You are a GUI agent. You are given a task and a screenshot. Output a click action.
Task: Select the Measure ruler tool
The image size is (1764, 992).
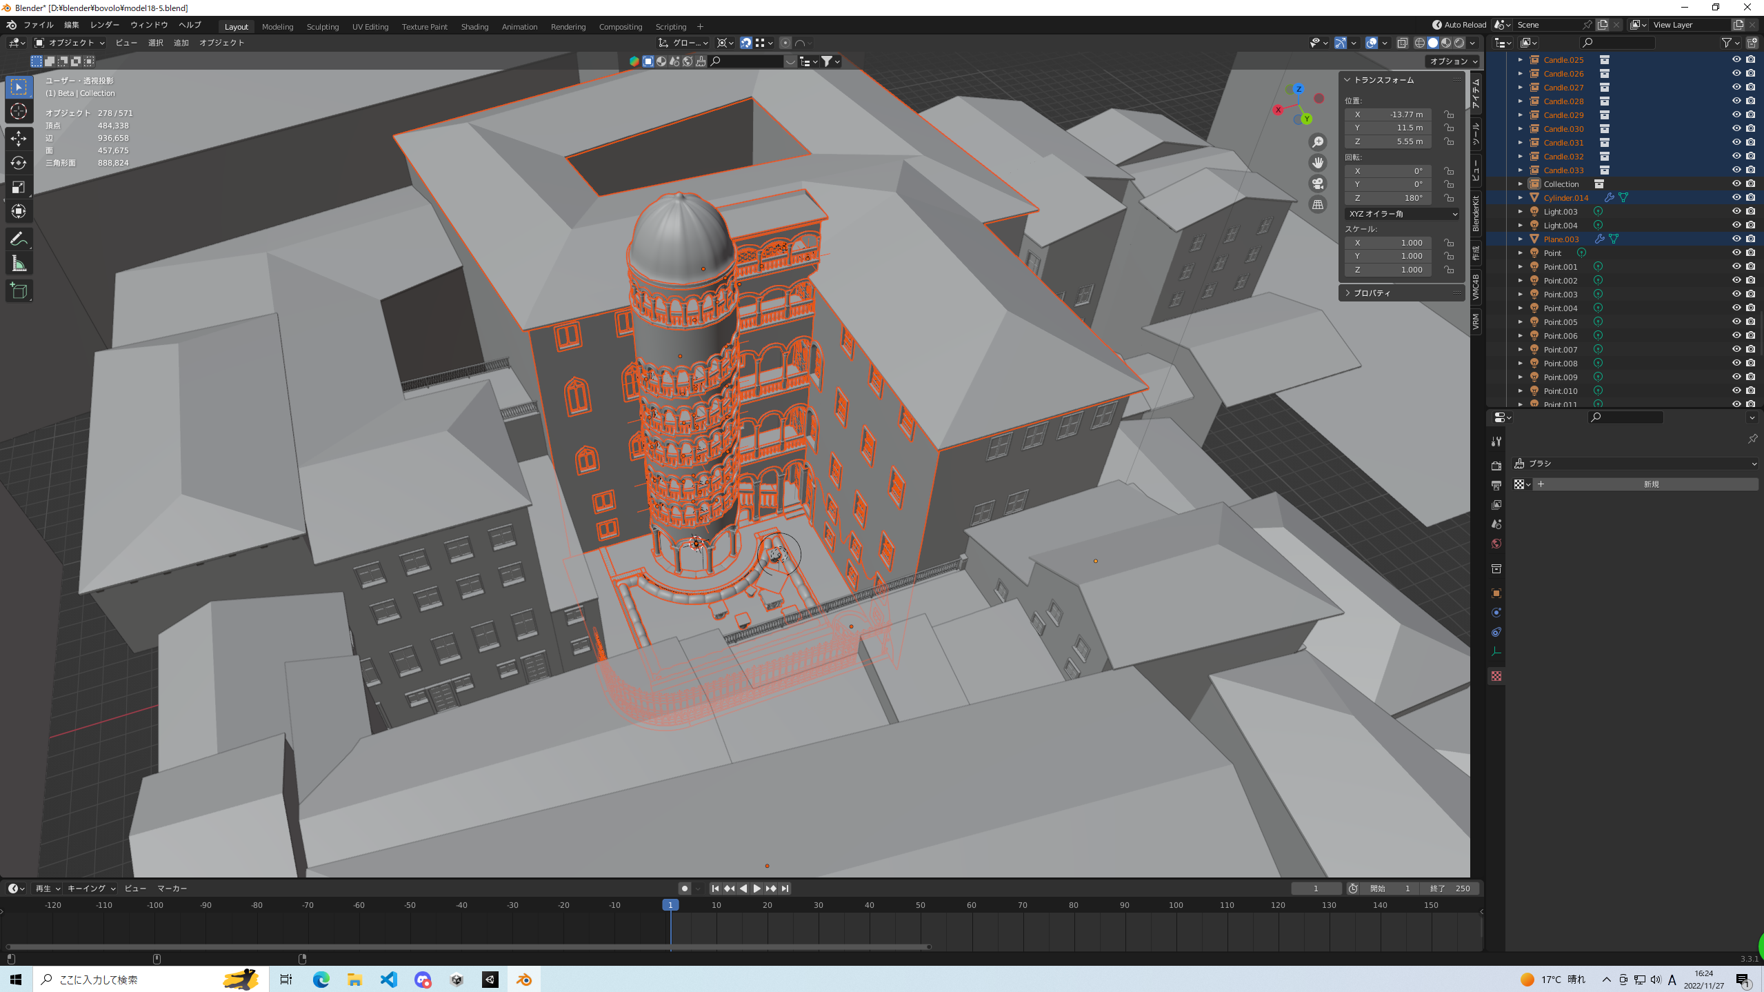pyautogui.click(x=19, y=264)
